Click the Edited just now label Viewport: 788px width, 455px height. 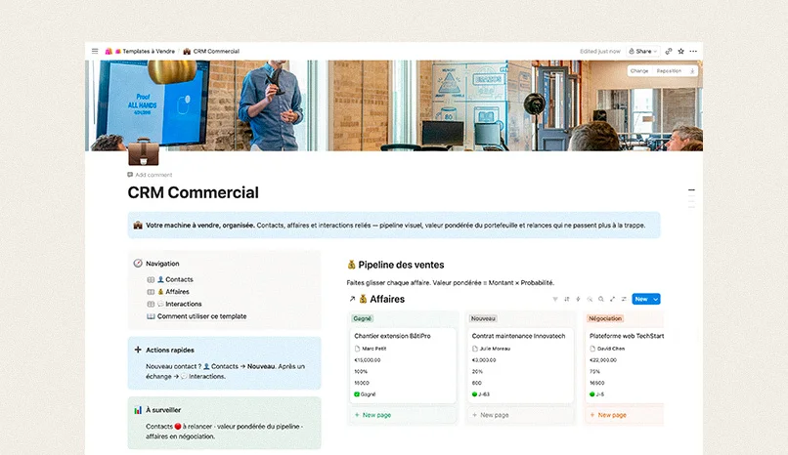tap(600, 51)
